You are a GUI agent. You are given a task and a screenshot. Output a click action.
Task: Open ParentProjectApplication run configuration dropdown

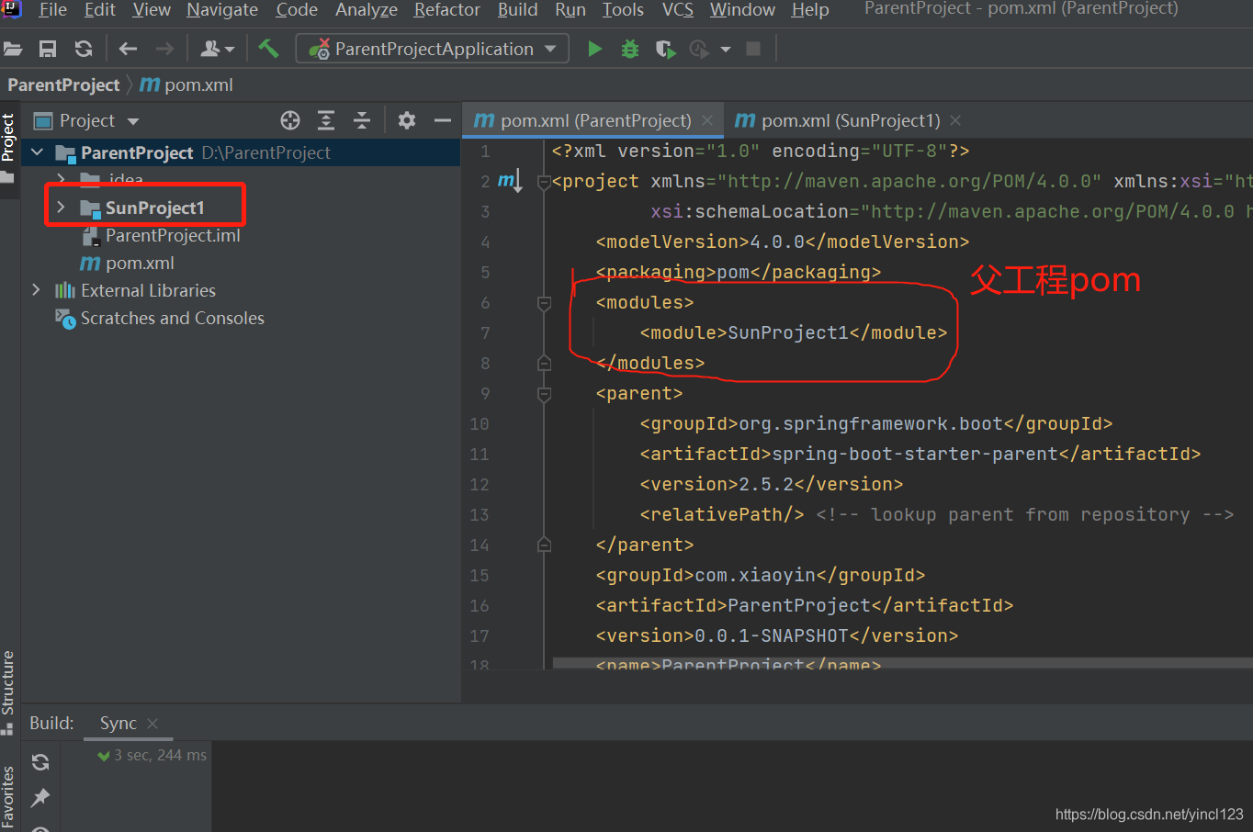432,49
